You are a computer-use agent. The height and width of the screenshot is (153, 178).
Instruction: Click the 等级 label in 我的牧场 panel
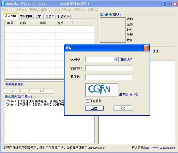[130, 35]
